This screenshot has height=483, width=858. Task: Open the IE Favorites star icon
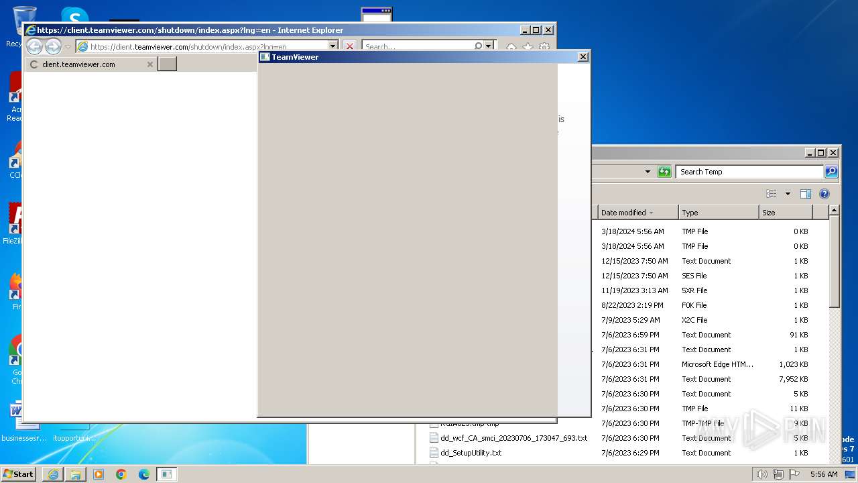pos(528,47)
